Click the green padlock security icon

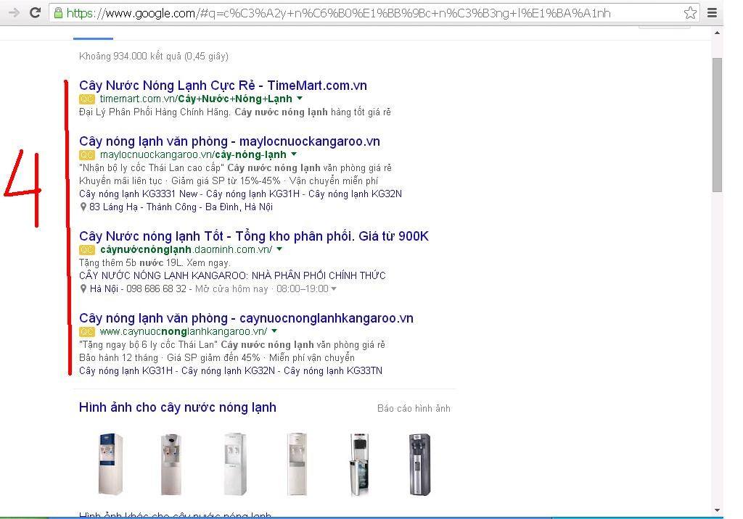coord(58,13)
